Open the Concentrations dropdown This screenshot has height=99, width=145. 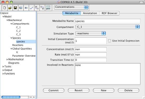71,7
